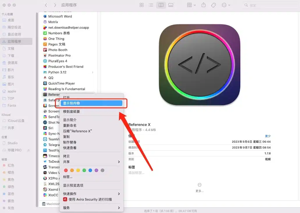Screen dimensions: 300x213
Task: Click the Finder search field
Action: coord(270,5)
